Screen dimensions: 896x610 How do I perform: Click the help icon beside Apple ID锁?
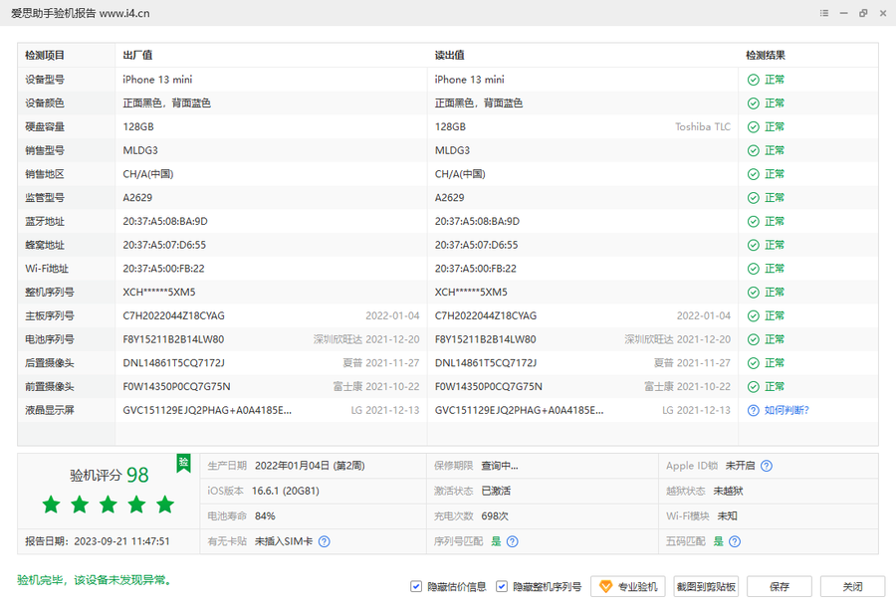coord(767,466)
